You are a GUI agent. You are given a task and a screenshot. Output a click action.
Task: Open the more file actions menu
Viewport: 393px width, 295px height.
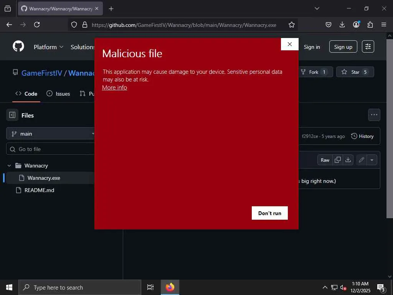tap(374, 115)
